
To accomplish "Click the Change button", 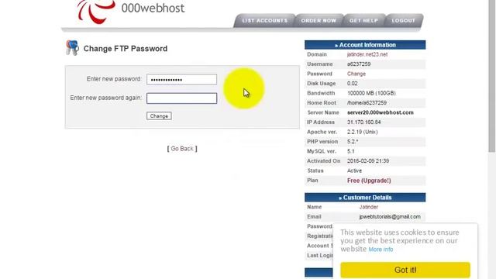I will 159,116.
